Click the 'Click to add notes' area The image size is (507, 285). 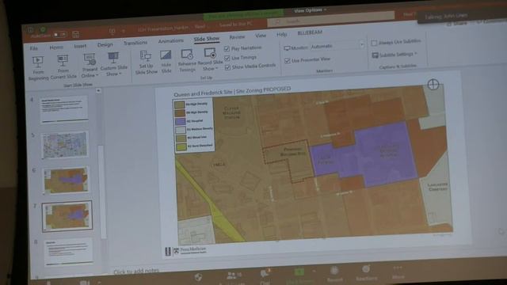(136, 271)
